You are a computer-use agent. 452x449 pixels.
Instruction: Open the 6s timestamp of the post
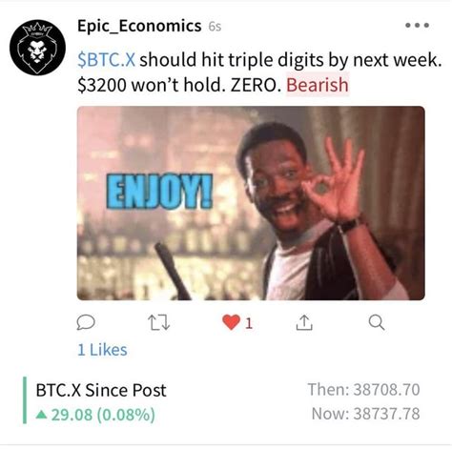215,27
